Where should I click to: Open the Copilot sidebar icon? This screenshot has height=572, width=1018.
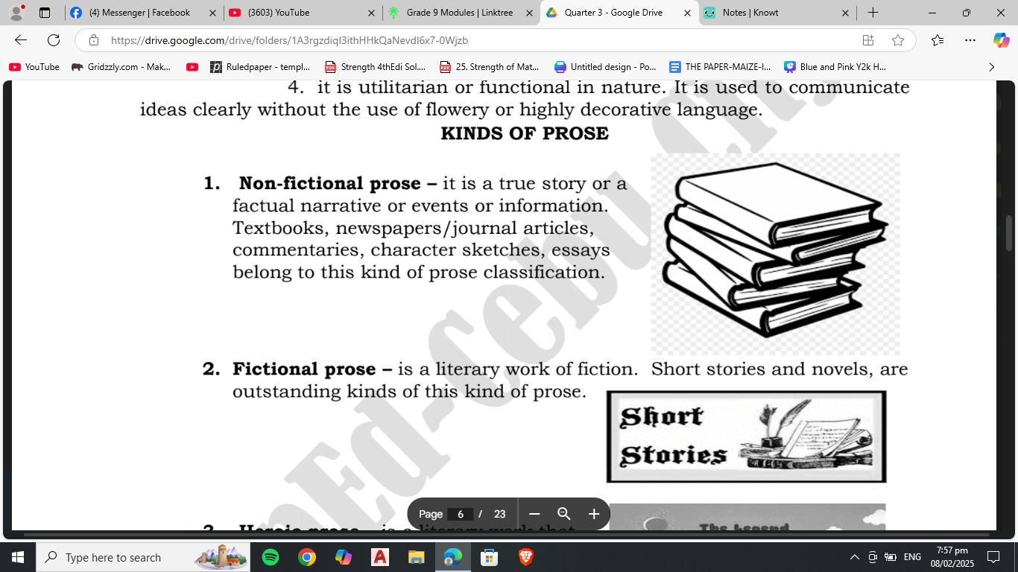(1001, 40)
